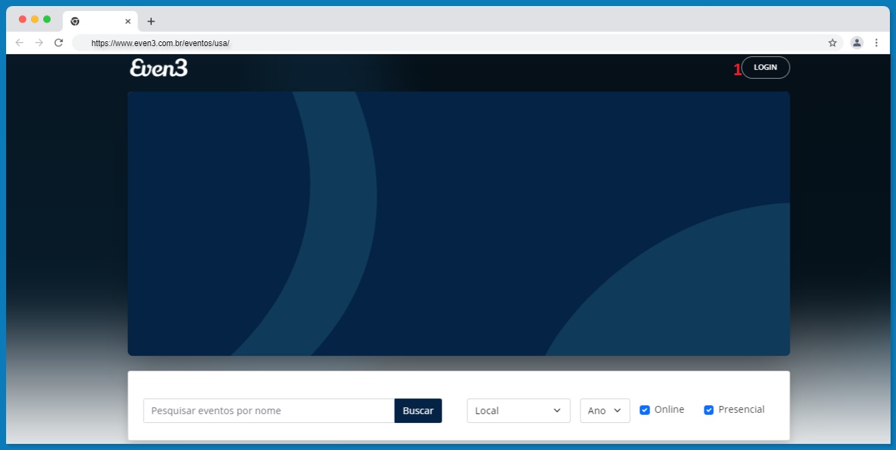Viewport: 896px width, 450px height.
Task: Go back to the previous page
Action: point(20,43)
